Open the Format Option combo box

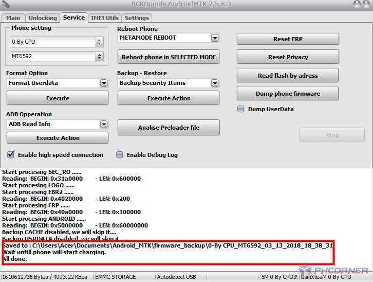pos(58,83)
